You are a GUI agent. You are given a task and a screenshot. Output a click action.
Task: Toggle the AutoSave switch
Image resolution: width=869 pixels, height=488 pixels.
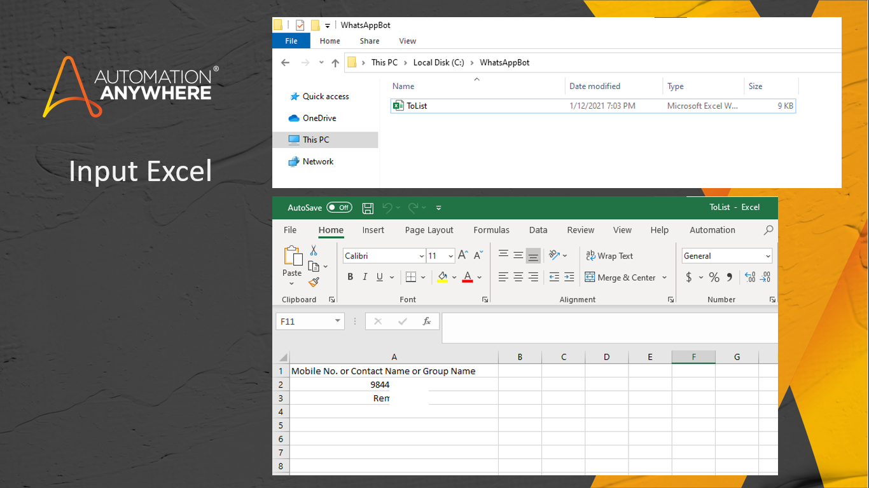(x=339, y=208)
